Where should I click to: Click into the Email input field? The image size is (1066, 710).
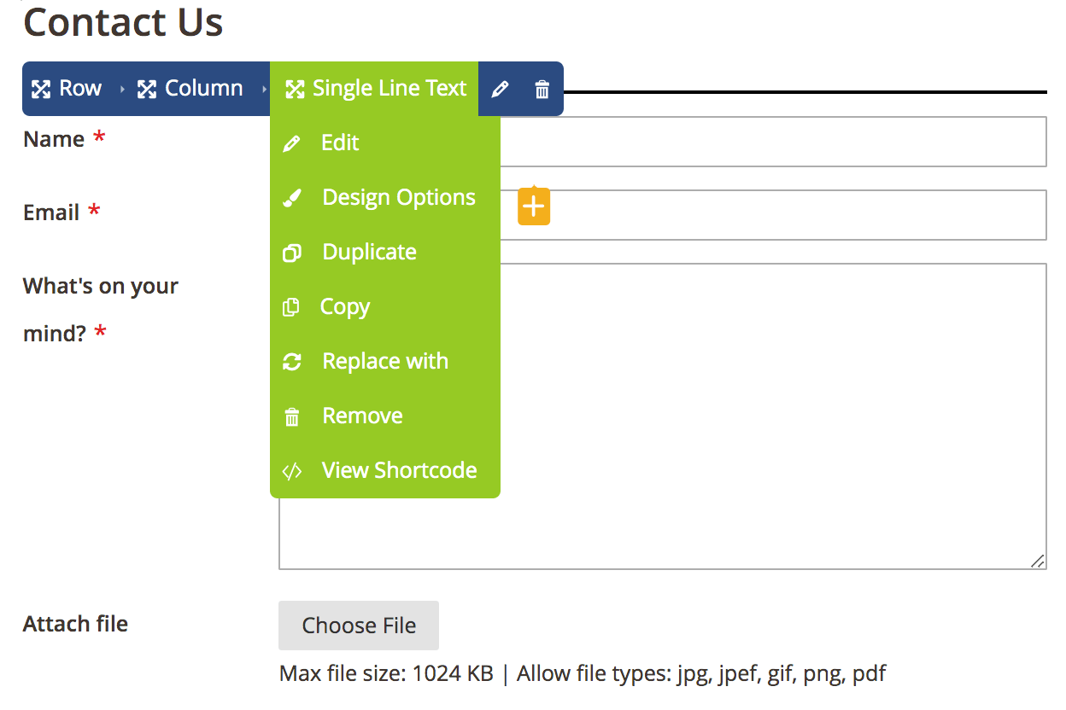(662, 215)
